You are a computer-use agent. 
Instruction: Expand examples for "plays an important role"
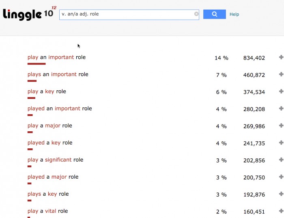coord(281,75)
